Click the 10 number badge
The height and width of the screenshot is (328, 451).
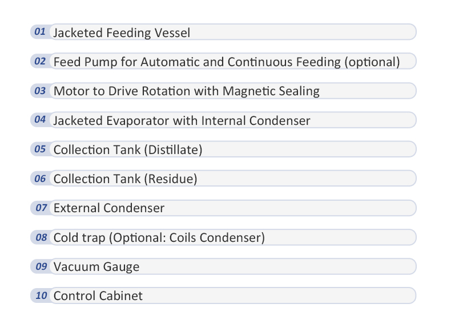tap(40, 295)
